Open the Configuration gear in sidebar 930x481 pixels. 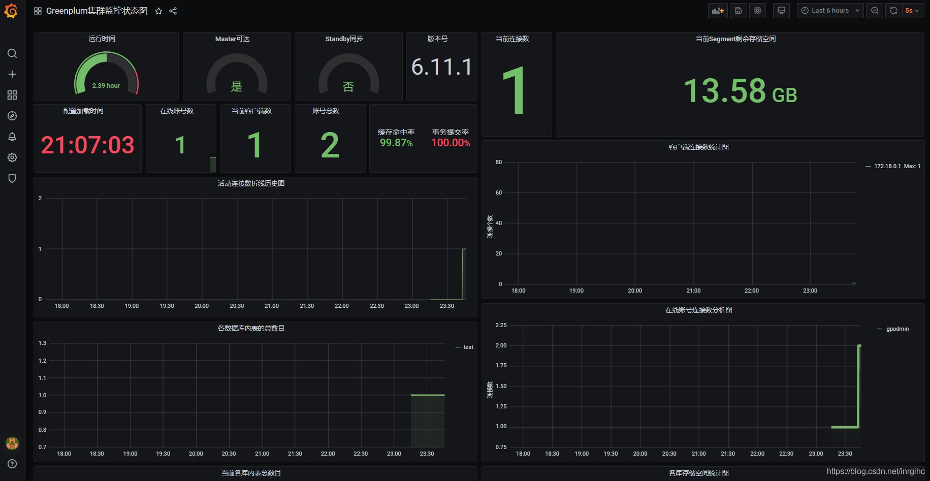click(x=12, y=157)
